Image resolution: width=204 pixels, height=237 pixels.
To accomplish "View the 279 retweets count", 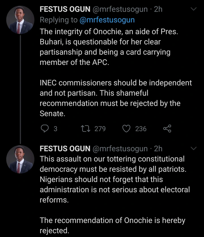I will [100, 129].
